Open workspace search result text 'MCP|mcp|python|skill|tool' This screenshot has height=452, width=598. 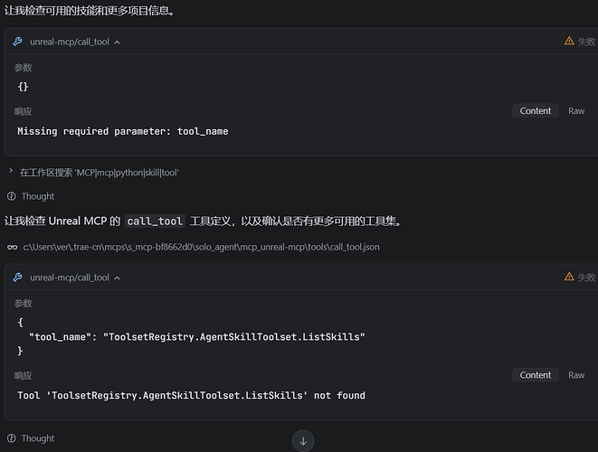[100, 173]
